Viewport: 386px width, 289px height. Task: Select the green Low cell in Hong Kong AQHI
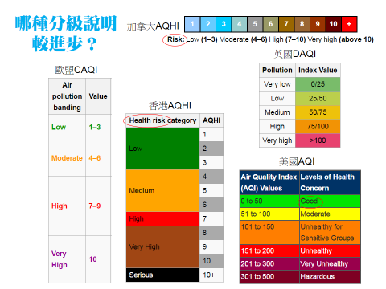tap(162, 149)
